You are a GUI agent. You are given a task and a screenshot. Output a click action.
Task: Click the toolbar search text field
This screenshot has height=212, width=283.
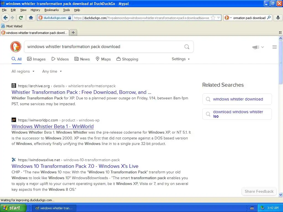[249, 18]
